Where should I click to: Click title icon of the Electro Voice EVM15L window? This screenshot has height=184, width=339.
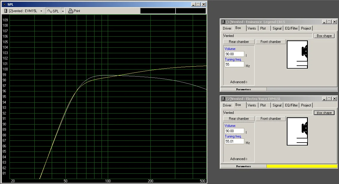pyautogui.click(x=223, y=99)
